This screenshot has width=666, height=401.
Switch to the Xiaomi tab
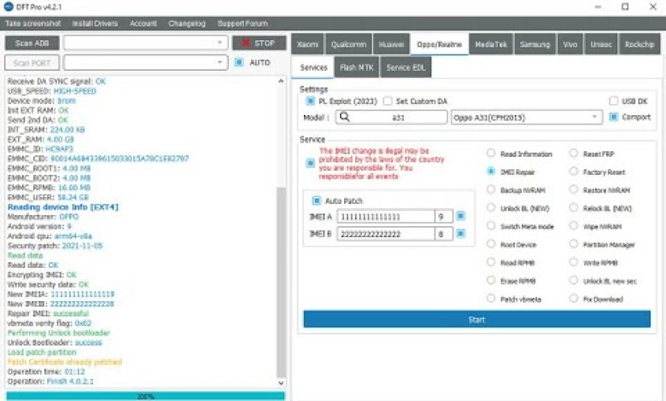pos(307,44)
